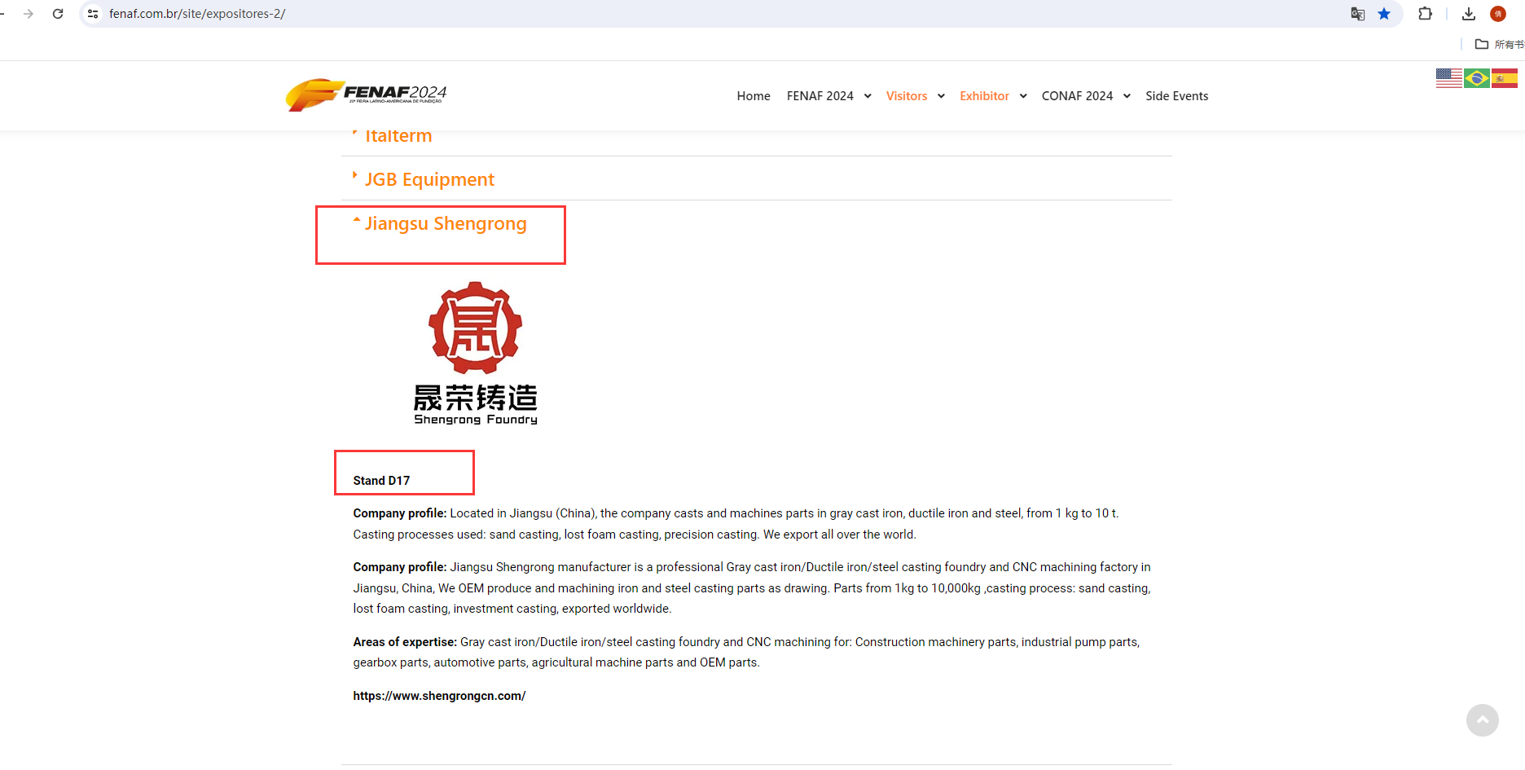Switch language with the US flag

(x=1449, y=78)
